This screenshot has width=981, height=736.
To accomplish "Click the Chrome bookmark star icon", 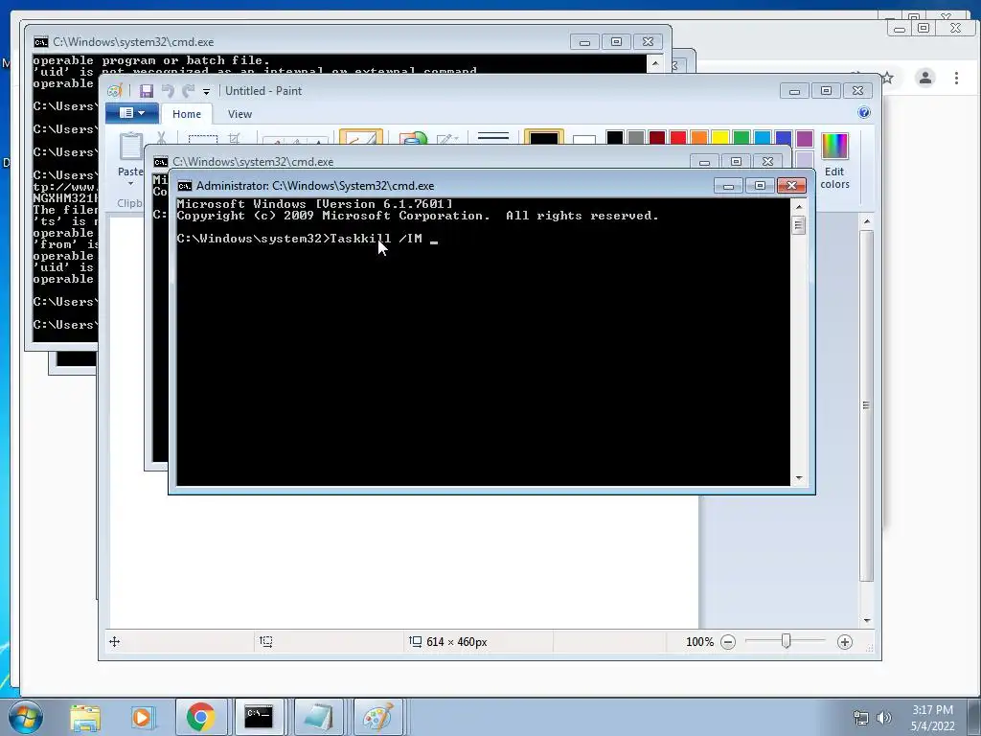I will (x=887, y=78).
